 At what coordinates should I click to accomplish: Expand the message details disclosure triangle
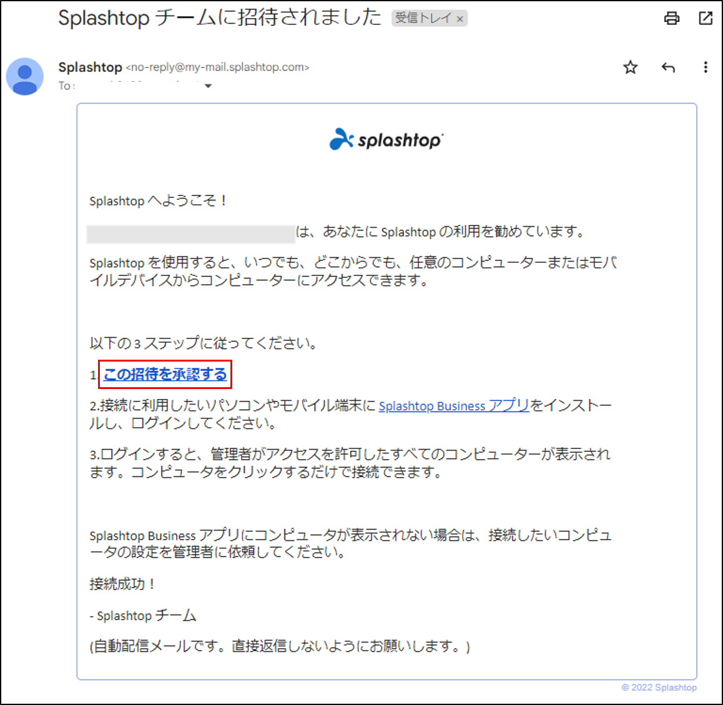coord(208,86)
